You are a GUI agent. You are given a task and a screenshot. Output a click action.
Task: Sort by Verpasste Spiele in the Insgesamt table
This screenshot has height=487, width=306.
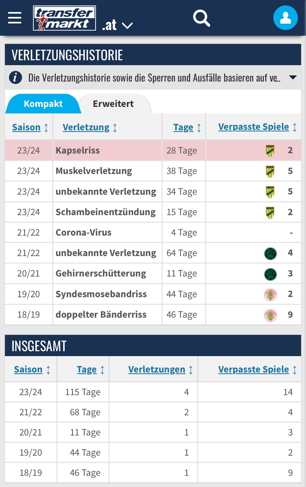[x=254, y=369]
